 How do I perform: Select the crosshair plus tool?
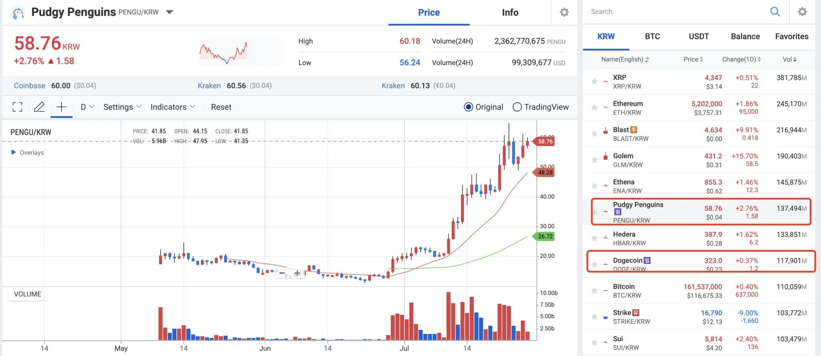click(61, 107)
